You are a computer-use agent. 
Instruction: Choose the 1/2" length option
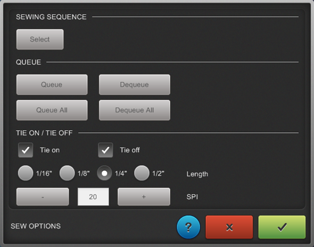click(142, 173)
